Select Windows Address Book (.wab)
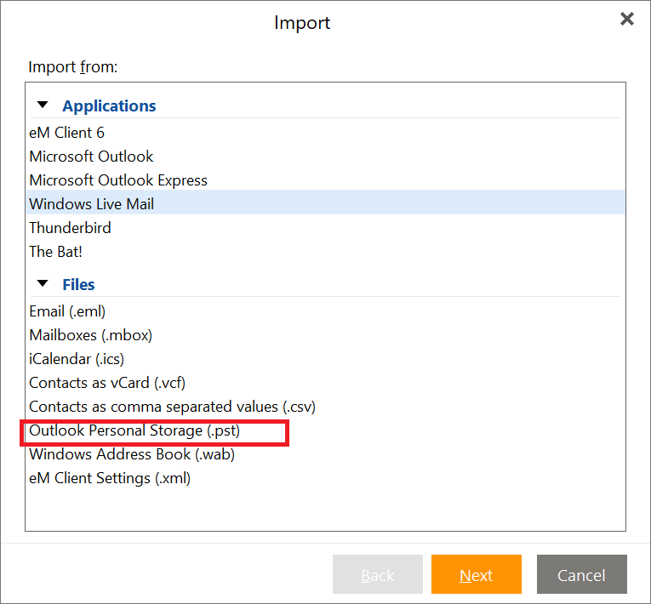The height and width of the screenshot is (604, 651). pyautogui.click(x=325, y=454)
